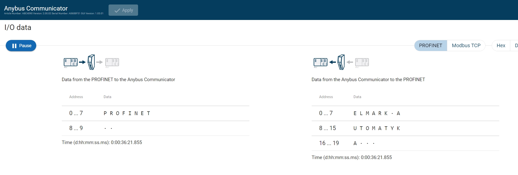Select the 8...9 address row in the left table

pos(155,128)
